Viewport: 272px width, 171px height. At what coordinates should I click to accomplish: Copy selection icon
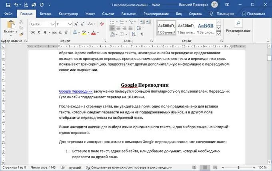[21, 28]
